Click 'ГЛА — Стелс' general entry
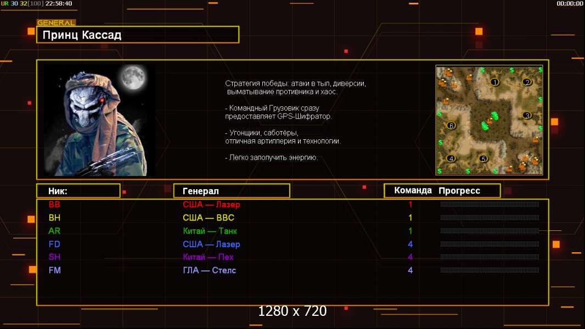This screenshot has width=585, height=329. tap(209, 270)
